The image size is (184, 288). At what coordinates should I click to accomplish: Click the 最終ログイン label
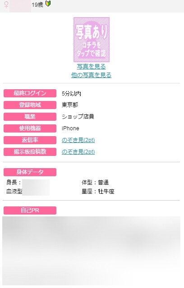click(x=30, y=93)
